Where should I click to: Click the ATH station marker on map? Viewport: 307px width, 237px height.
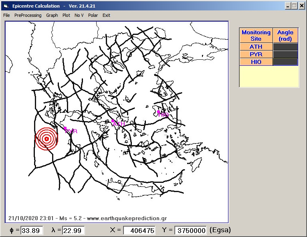113,120
